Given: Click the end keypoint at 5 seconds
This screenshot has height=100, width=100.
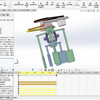Looking at the screenshot, I should [56, 75].
